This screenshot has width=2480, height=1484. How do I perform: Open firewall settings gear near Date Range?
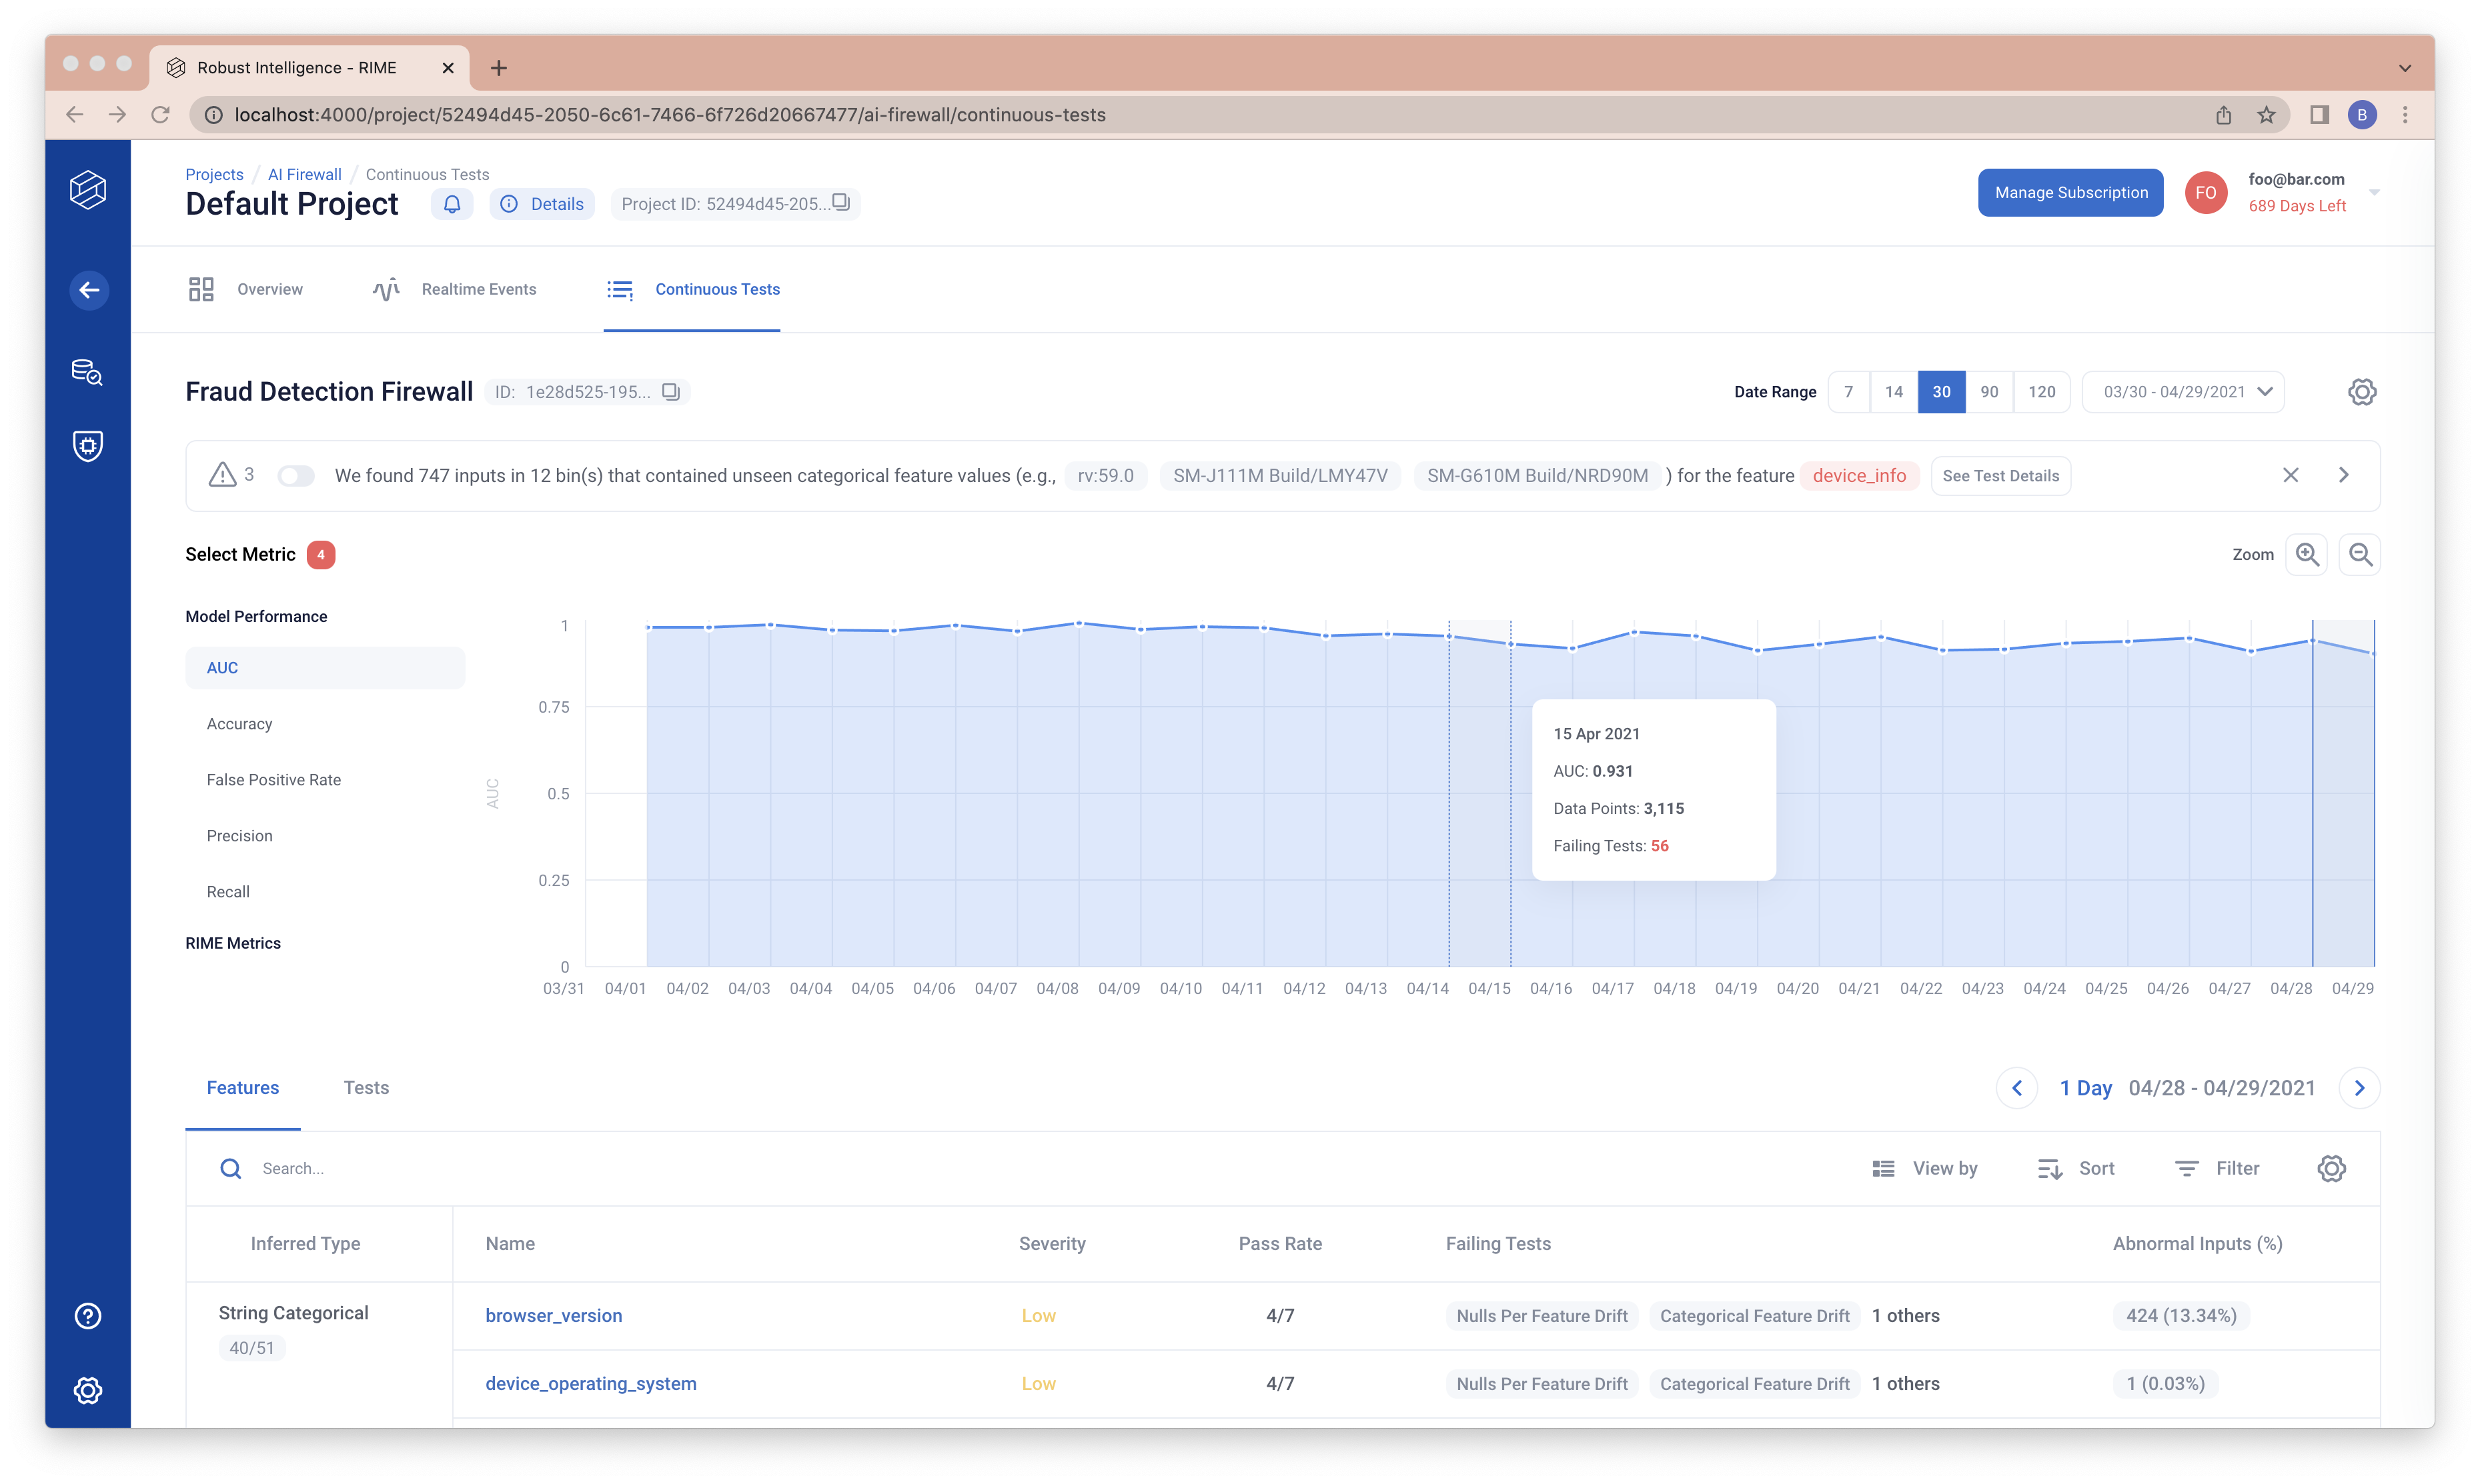(x=2362, y=392)
